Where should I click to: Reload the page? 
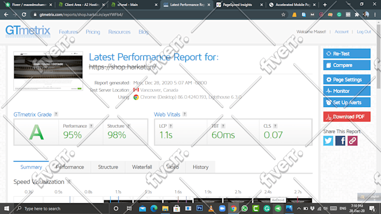pyautogui.click(x=24, y=15)
